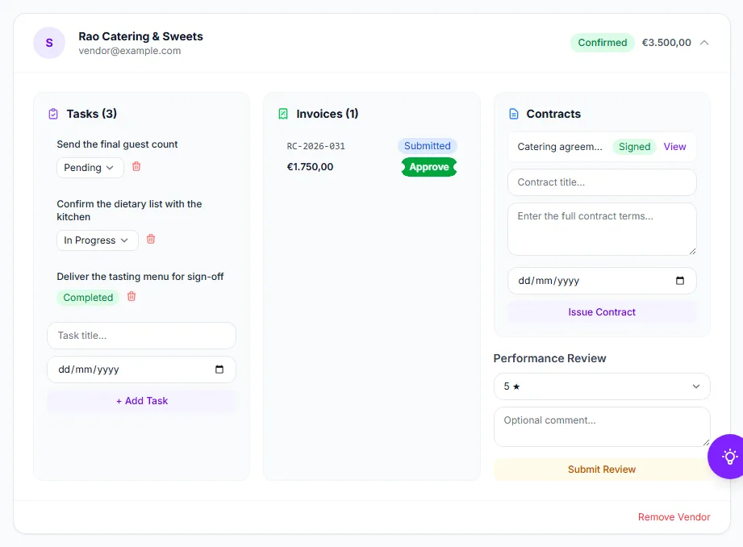Viewport: 743px width, 547px height.
Task: Focus the contract date field
Action: [x=602, y=281]
